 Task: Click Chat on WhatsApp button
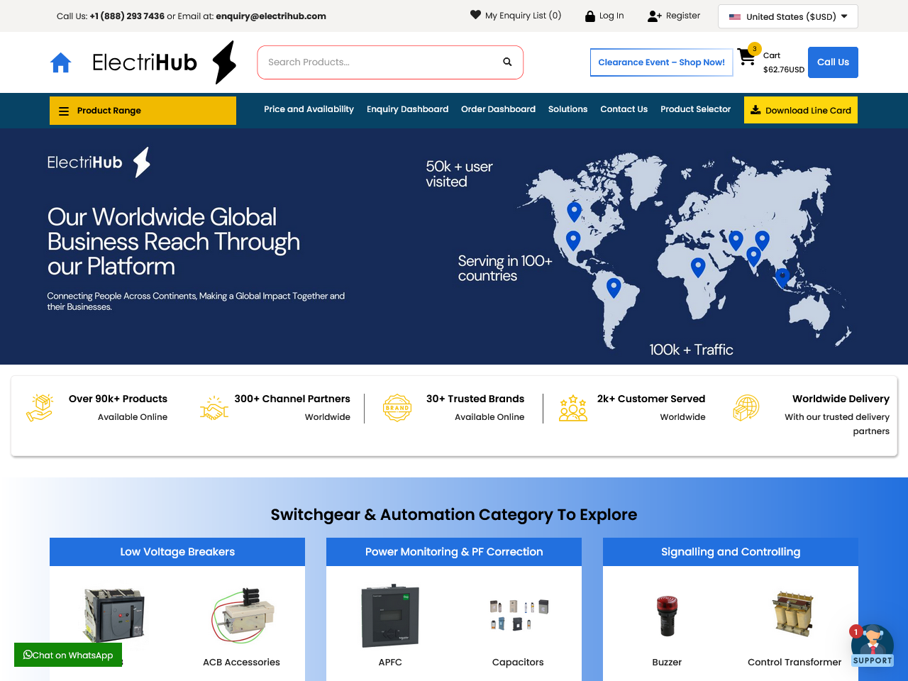pyautogui.click(x=68, y=655)
